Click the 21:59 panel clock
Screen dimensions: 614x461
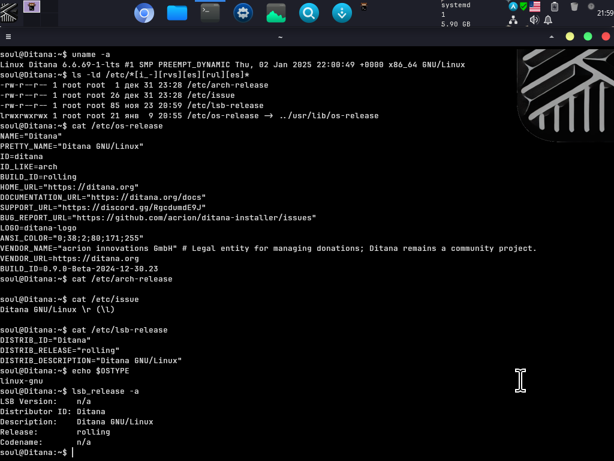click(606, 13)
